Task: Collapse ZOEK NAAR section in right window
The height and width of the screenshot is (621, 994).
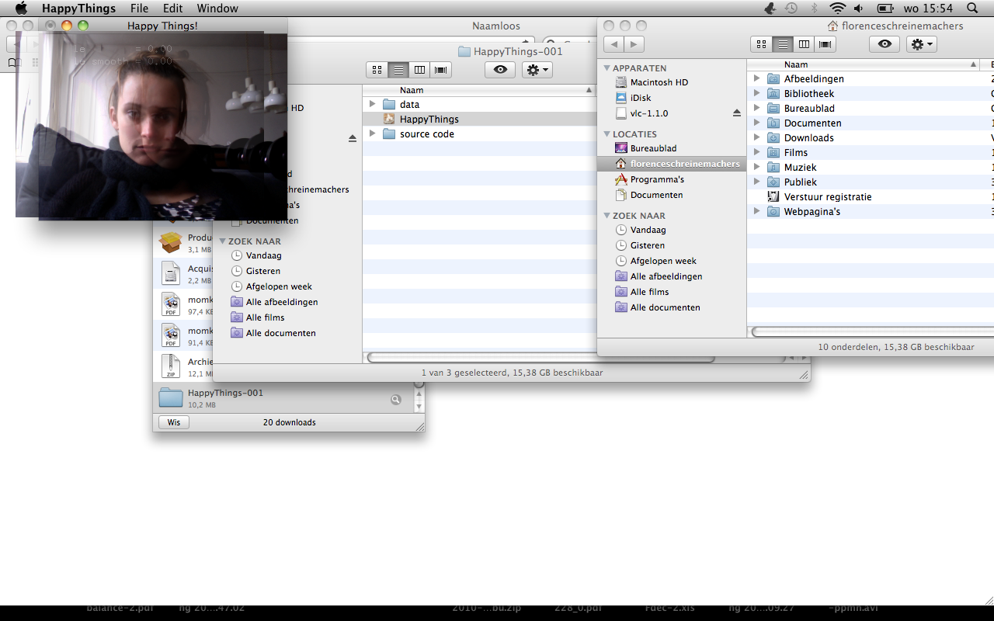Action: tap(607, 216)
